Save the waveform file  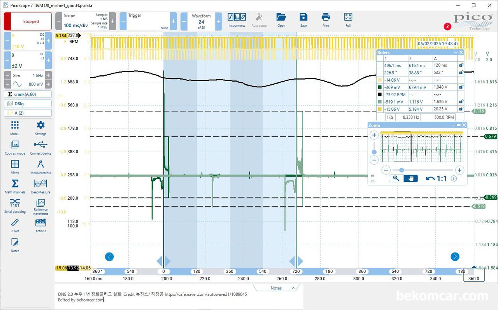[x=303, y=20]
